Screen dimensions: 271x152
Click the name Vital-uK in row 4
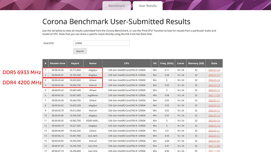pos(93,85)
